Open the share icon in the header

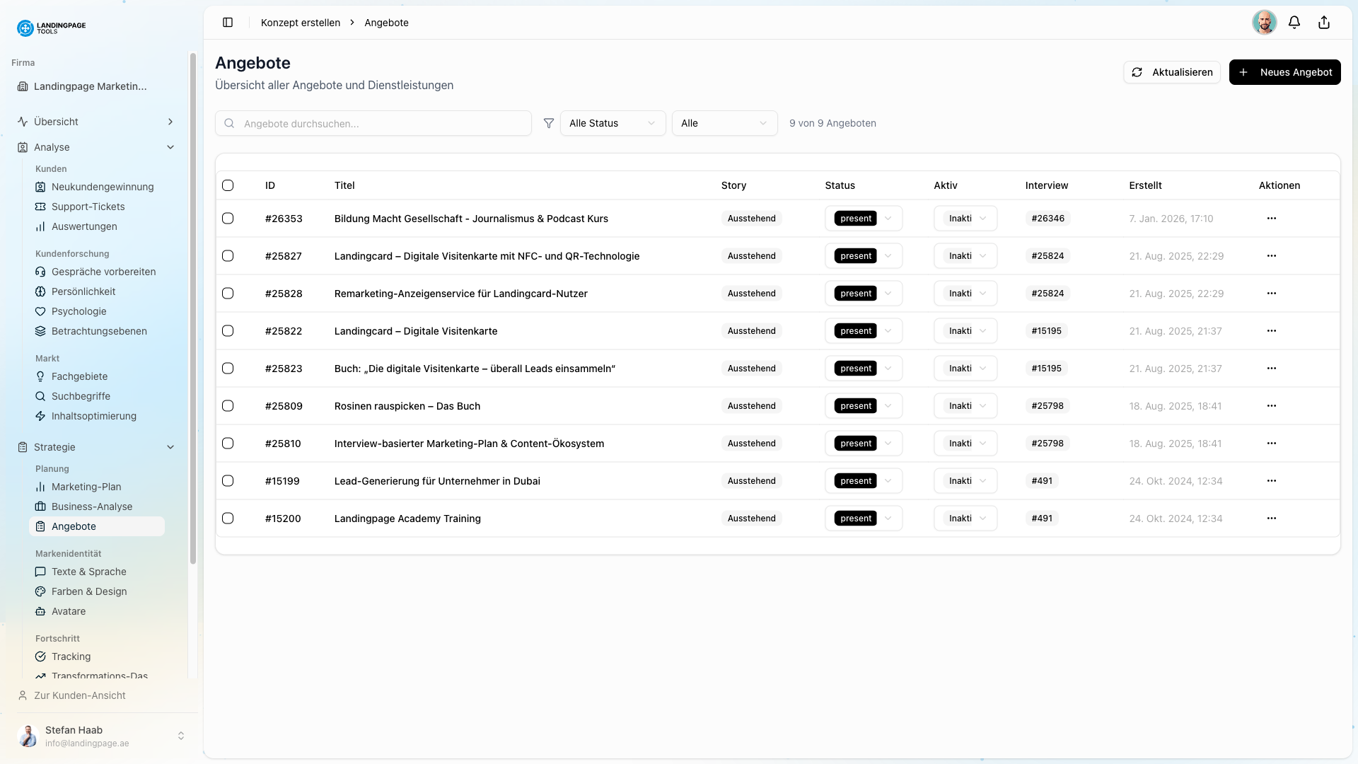pyautogui.click(x=1323, y=22)
